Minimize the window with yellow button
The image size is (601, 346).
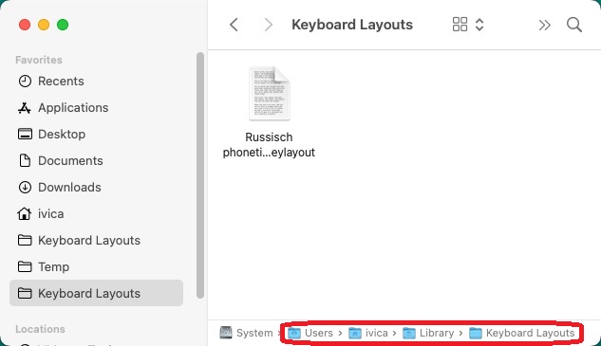44,25
